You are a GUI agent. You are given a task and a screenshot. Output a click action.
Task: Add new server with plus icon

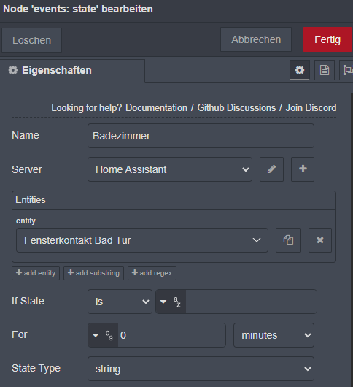(x=303, y=169)
